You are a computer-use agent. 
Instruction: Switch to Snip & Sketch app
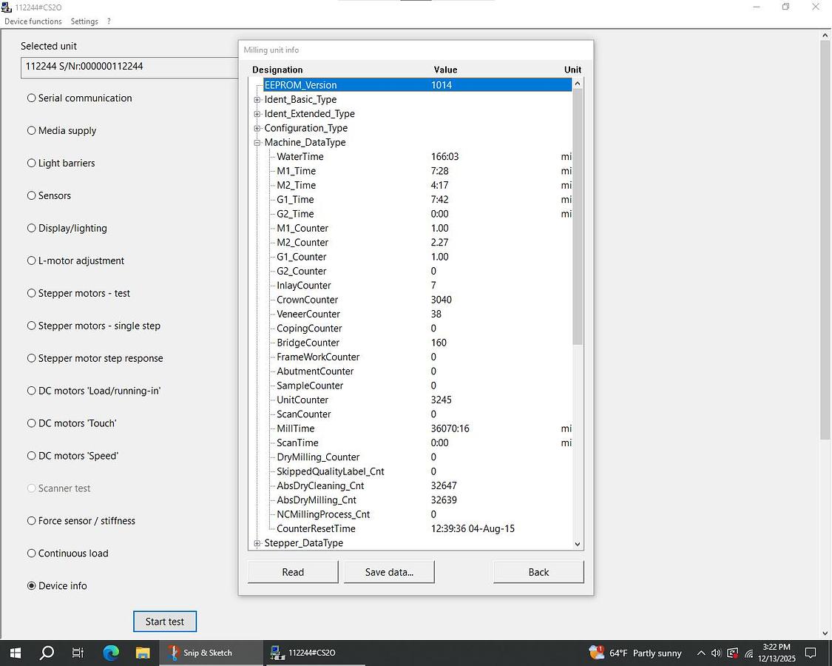coord(200,653)
